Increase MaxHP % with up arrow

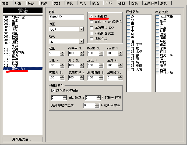(101, 52)
